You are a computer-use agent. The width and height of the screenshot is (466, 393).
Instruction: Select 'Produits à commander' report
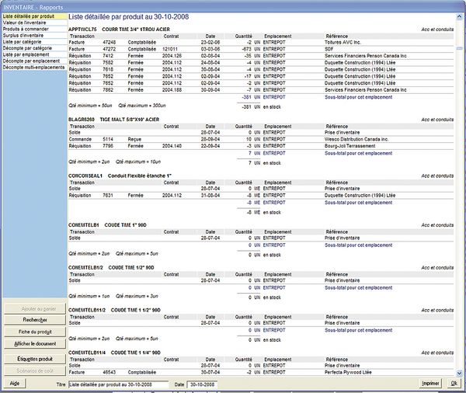tap(35, 30)
